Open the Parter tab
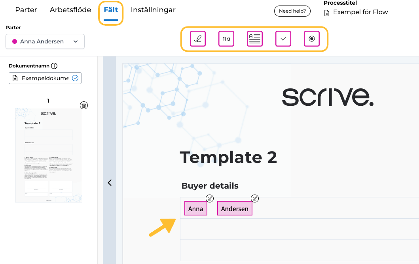 [26, 10]
